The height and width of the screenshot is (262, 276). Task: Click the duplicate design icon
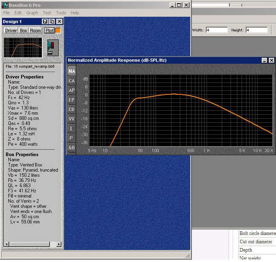tap(52, 21)
